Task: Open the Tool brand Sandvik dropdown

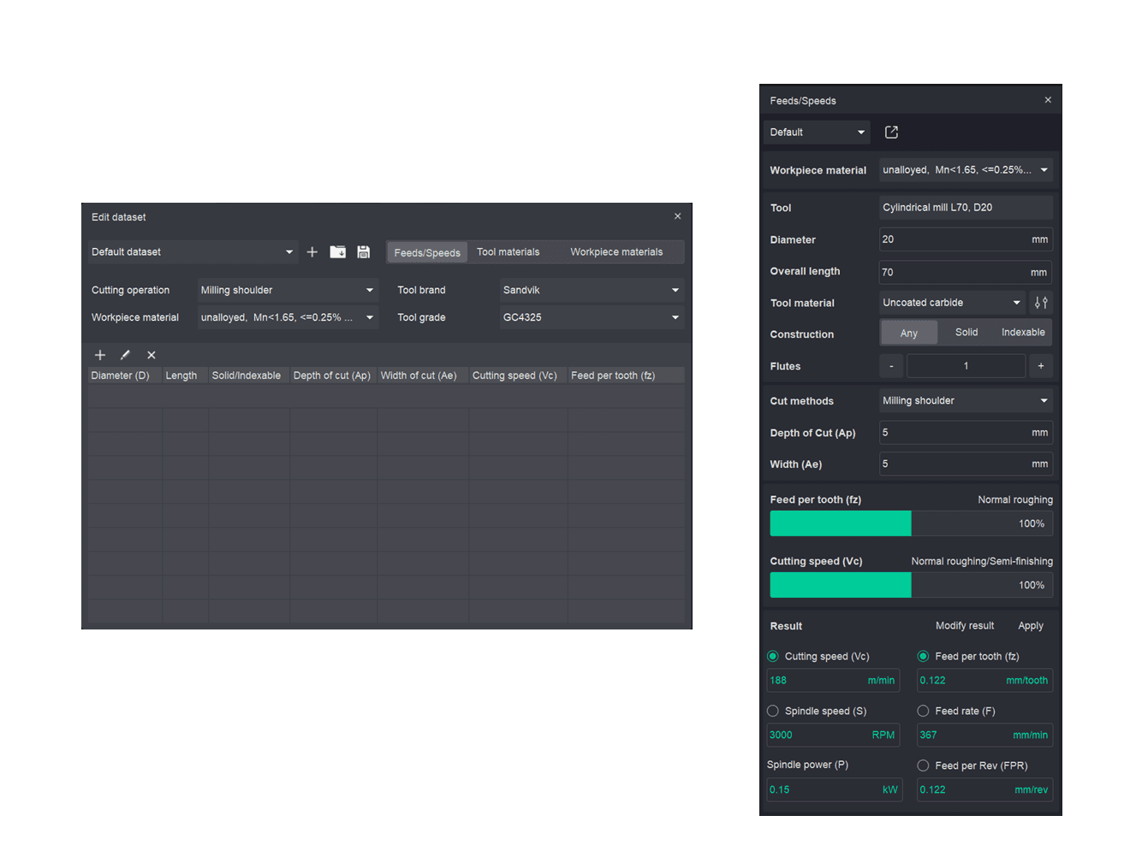Action: click(x=592, y=291)
